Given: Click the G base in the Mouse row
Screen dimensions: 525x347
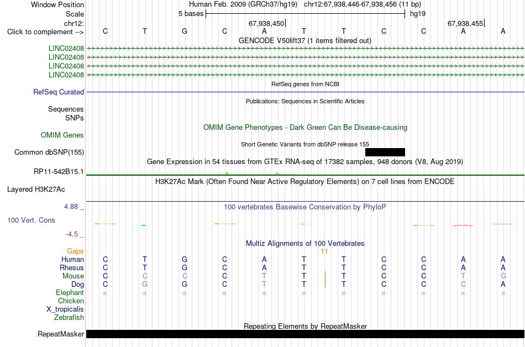Looking at the screenshot, I should [x=503, y=276].
